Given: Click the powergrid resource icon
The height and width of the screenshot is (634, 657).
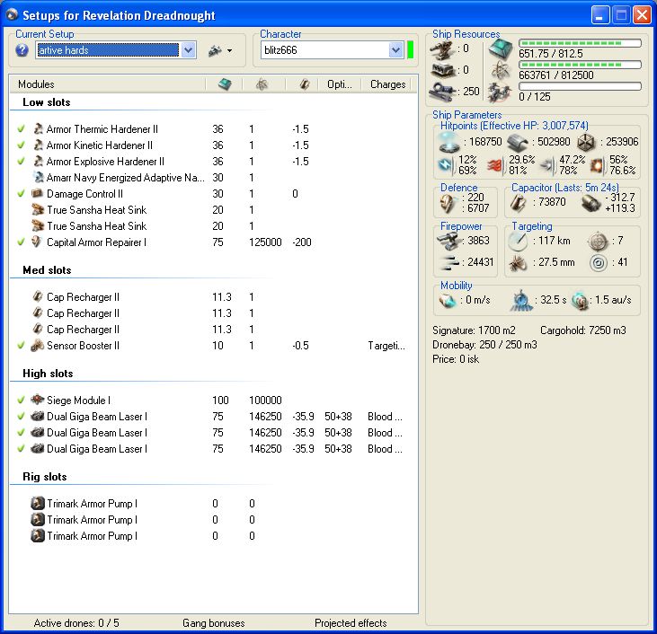Looking at the screenshot, I should [x=501, y=70].
